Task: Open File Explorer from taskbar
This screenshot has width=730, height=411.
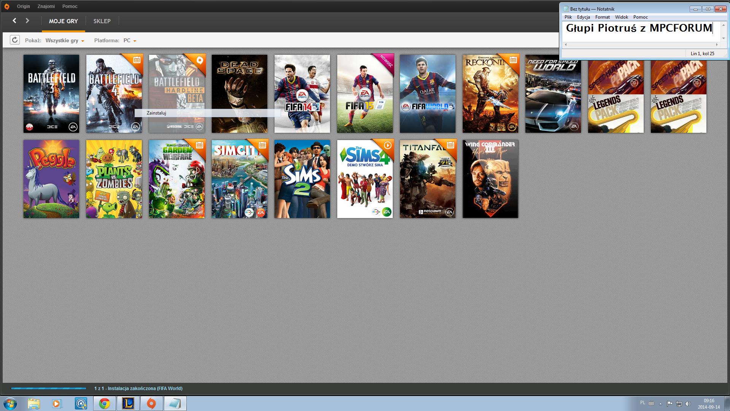Action: 33,403
